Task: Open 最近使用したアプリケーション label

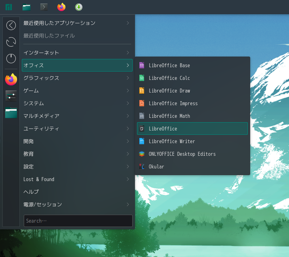Action: click(59, 23)
